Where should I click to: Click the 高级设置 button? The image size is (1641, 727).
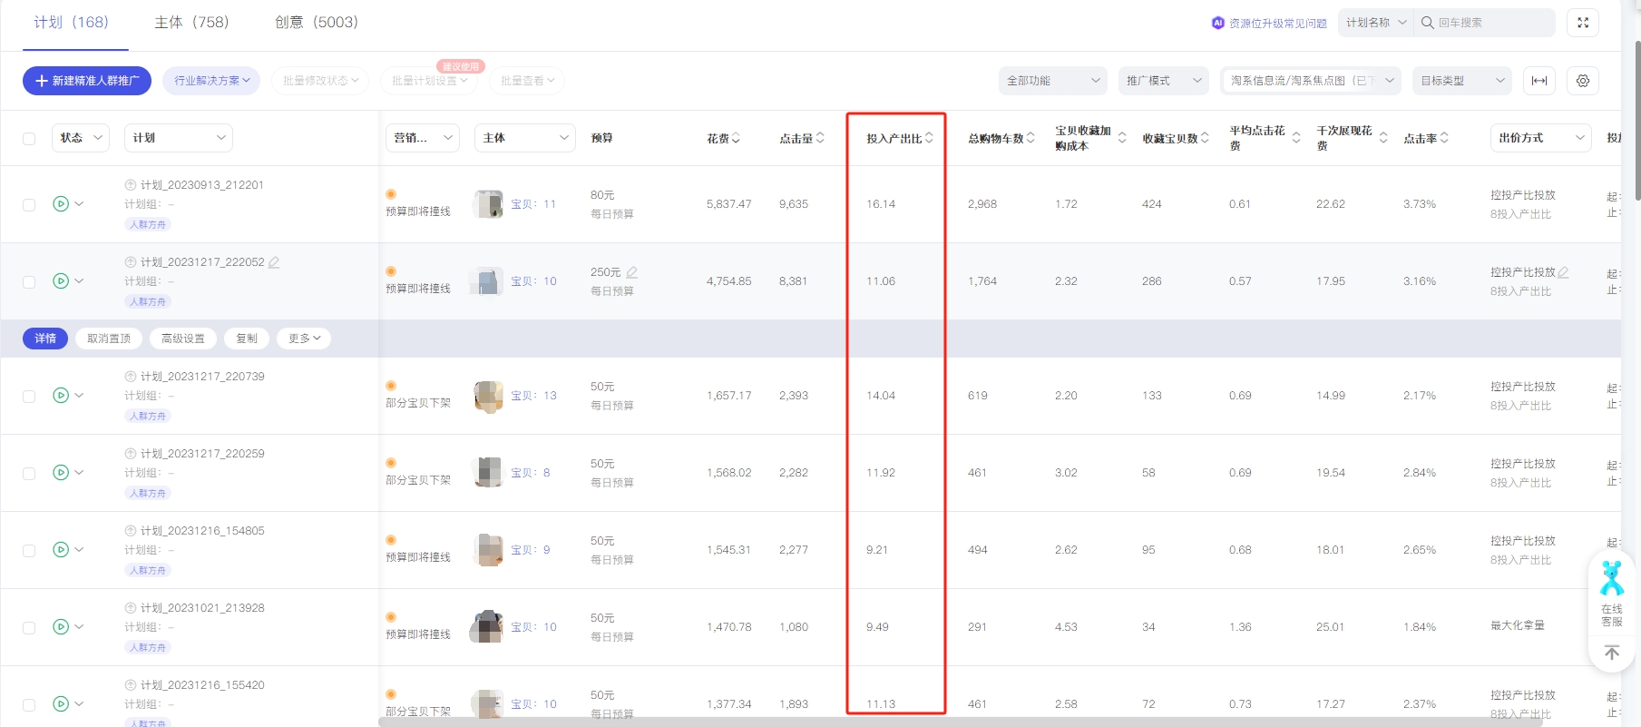(x=183, y=339)
